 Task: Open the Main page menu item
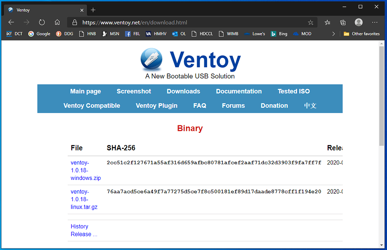85,91
